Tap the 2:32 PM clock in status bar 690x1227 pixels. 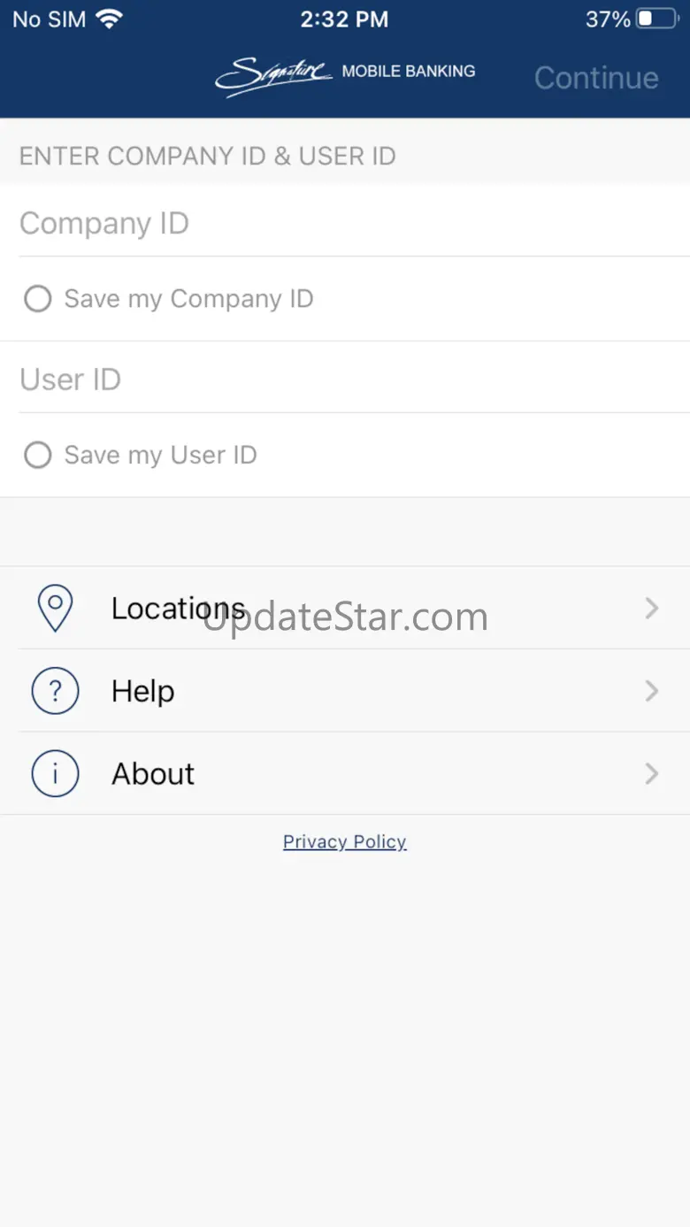(344, 19)
